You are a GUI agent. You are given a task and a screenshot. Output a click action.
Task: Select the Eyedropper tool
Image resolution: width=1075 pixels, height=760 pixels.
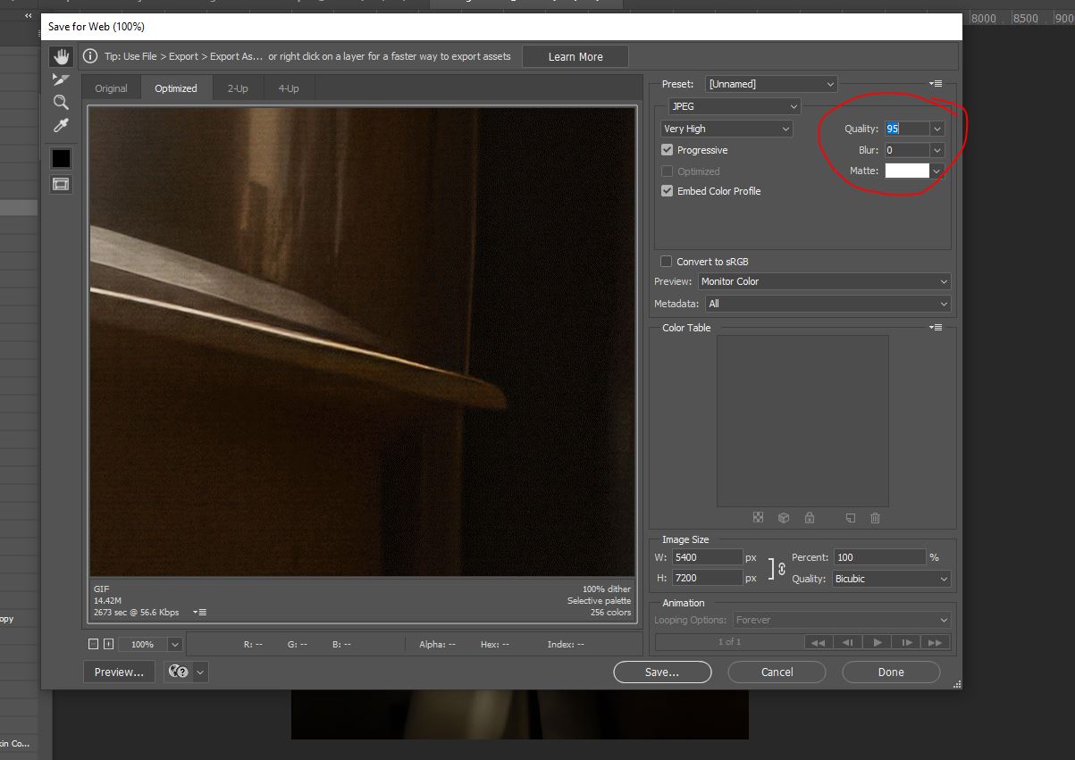[60, 125]
